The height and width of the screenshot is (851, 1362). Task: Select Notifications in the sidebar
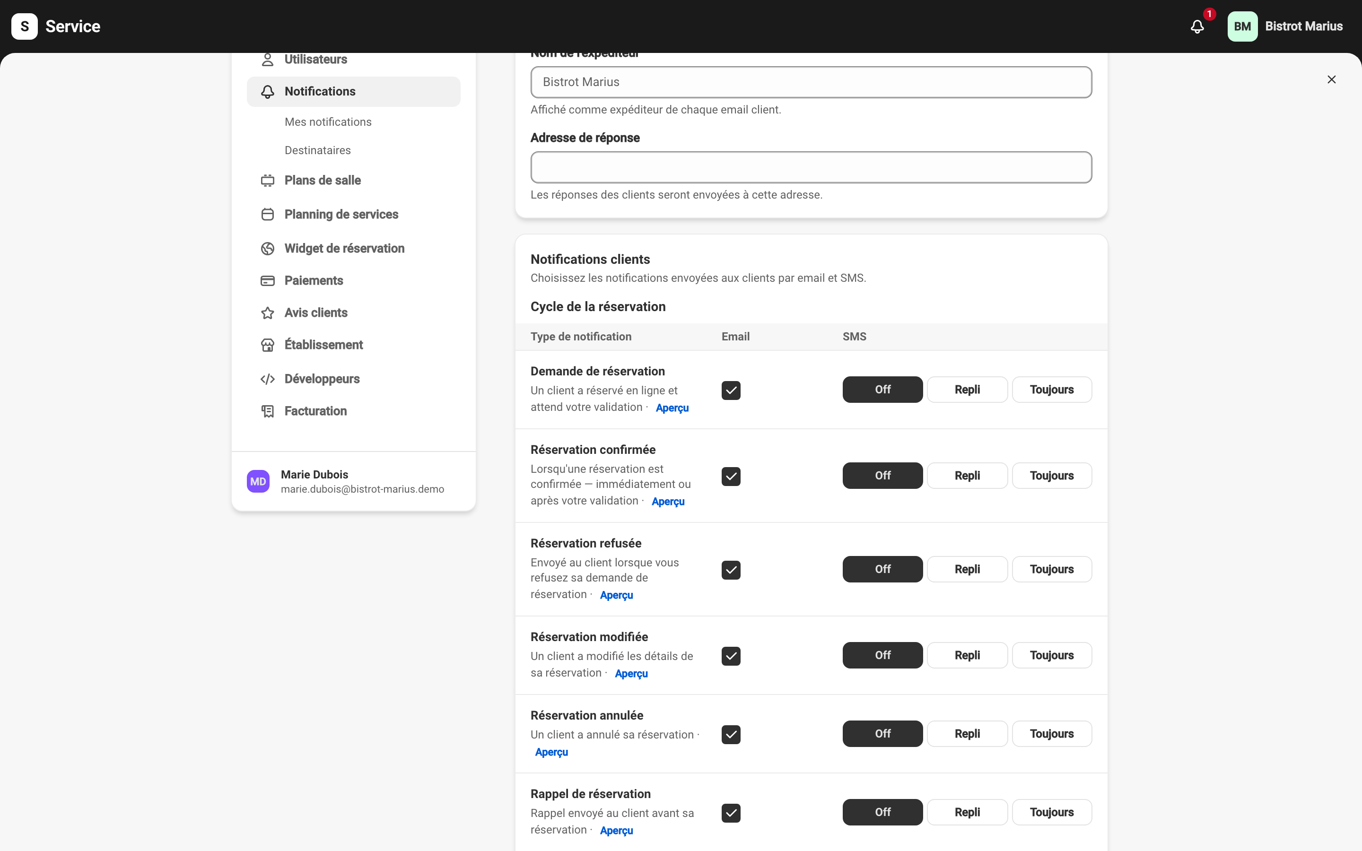click(353, 92)
